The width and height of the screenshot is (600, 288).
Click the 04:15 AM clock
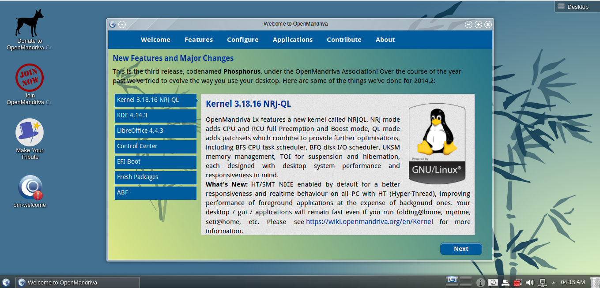[573, 282]
